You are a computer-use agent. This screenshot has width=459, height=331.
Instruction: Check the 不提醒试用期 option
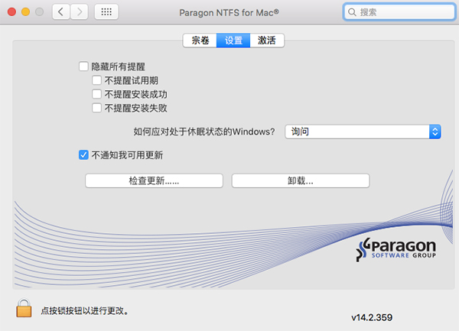(96, 80)
